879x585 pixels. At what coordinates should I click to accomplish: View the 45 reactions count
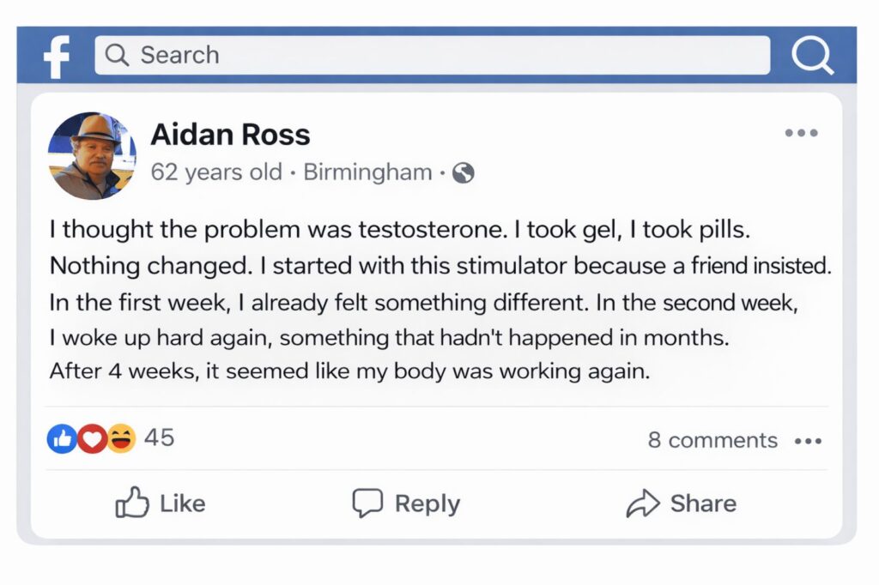(159, 438)
